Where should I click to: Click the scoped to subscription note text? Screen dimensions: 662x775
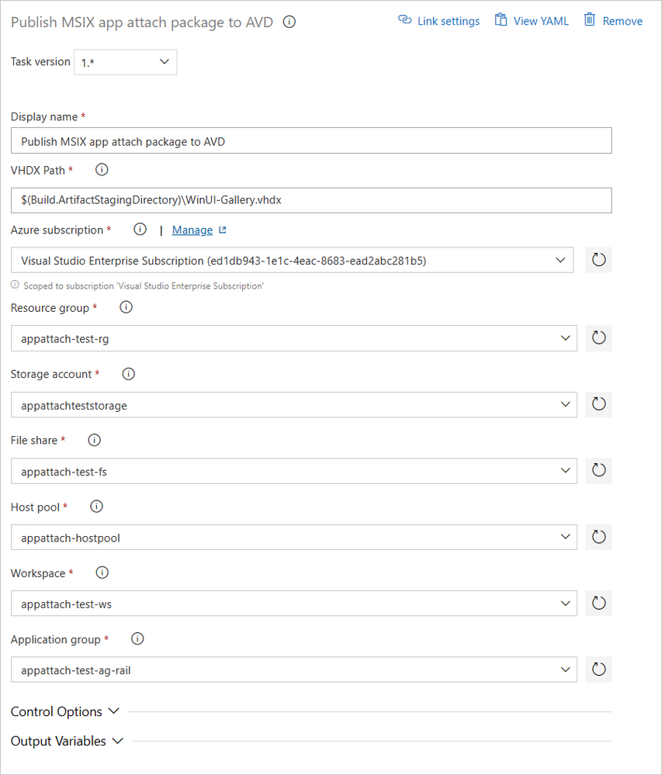point(144,285)
